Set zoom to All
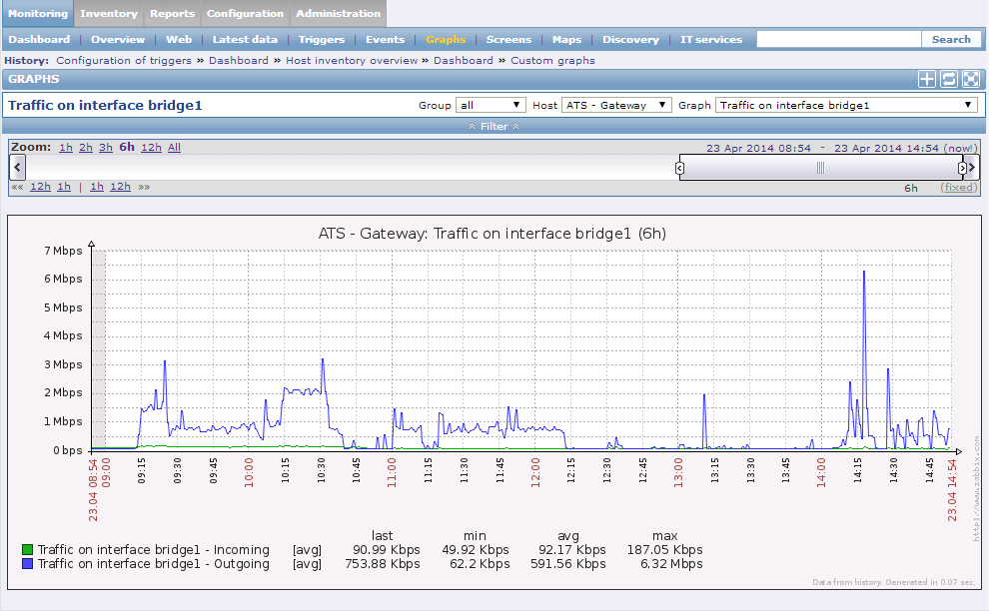 pyautogui.click(x=174, y=148)
